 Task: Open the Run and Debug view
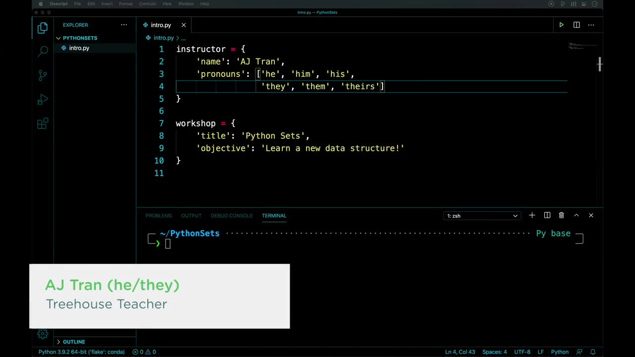coord(43,99)
